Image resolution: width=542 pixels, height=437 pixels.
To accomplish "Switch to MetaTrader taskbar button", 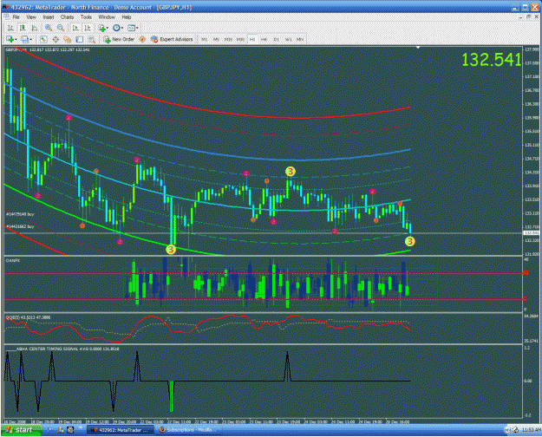I will (x=121, y=430).
